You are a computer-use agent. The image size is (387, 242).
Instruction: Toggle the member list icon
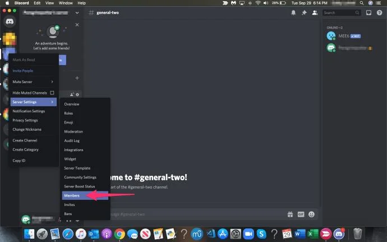(x=315, y=12)
